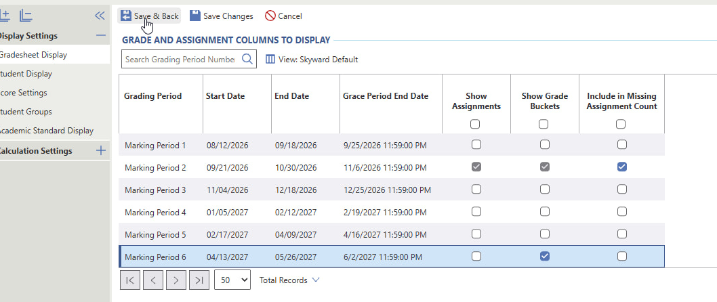The height and width of the screenshot is (302, 717).
Task: Uncheck Show Grade Buckets for Marking Period 6
Action: tap(544, 257)
